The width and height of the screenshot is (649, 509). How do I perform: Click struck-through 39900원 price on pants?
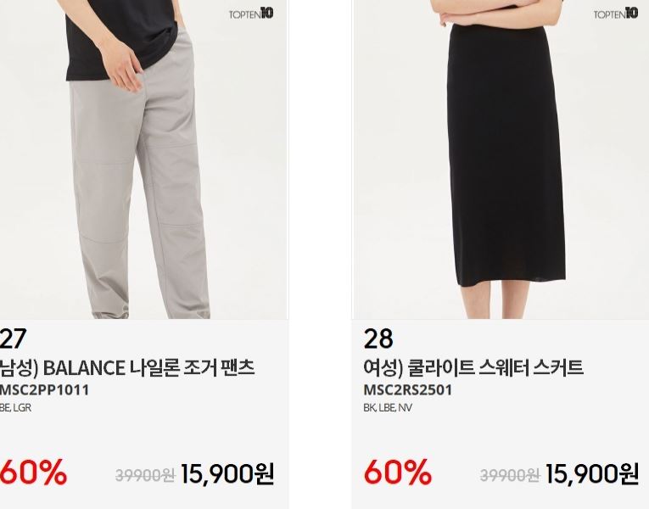[145, 475]
